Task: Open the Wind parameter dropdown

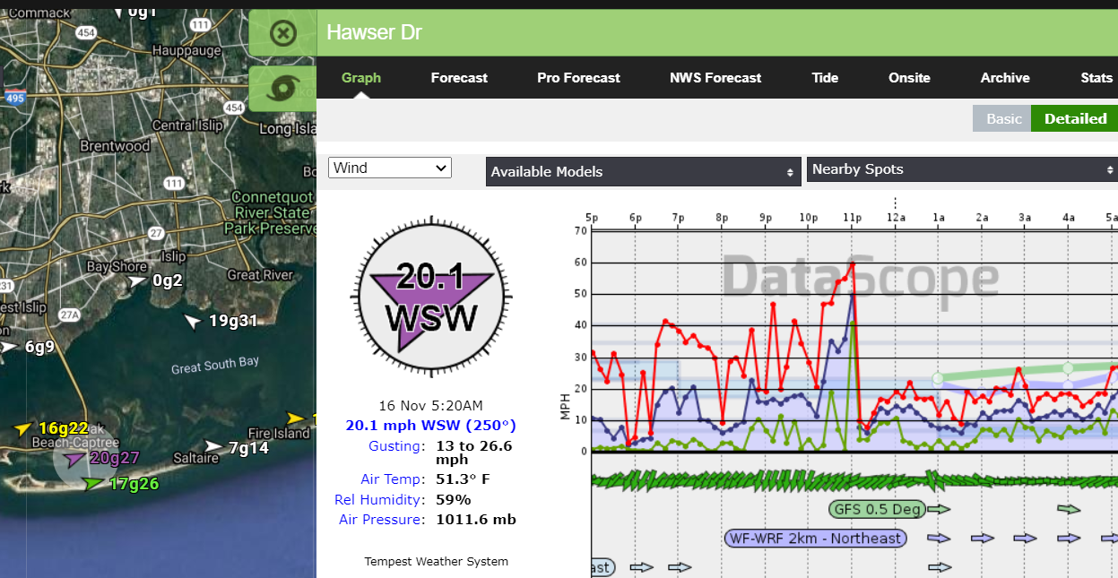Action: tap(390, 168)
